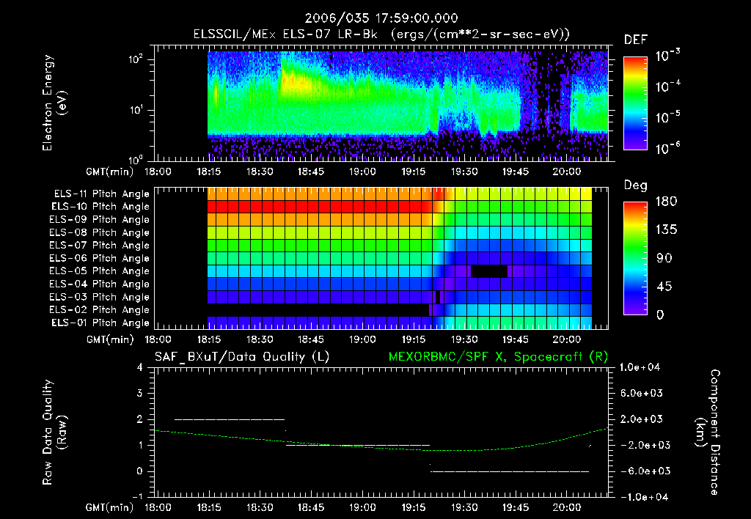The width and height of the screenshot is (751, 519).
Task: Click 18:00 under the bottom data quality panel
Action: [x=158, y=507]
